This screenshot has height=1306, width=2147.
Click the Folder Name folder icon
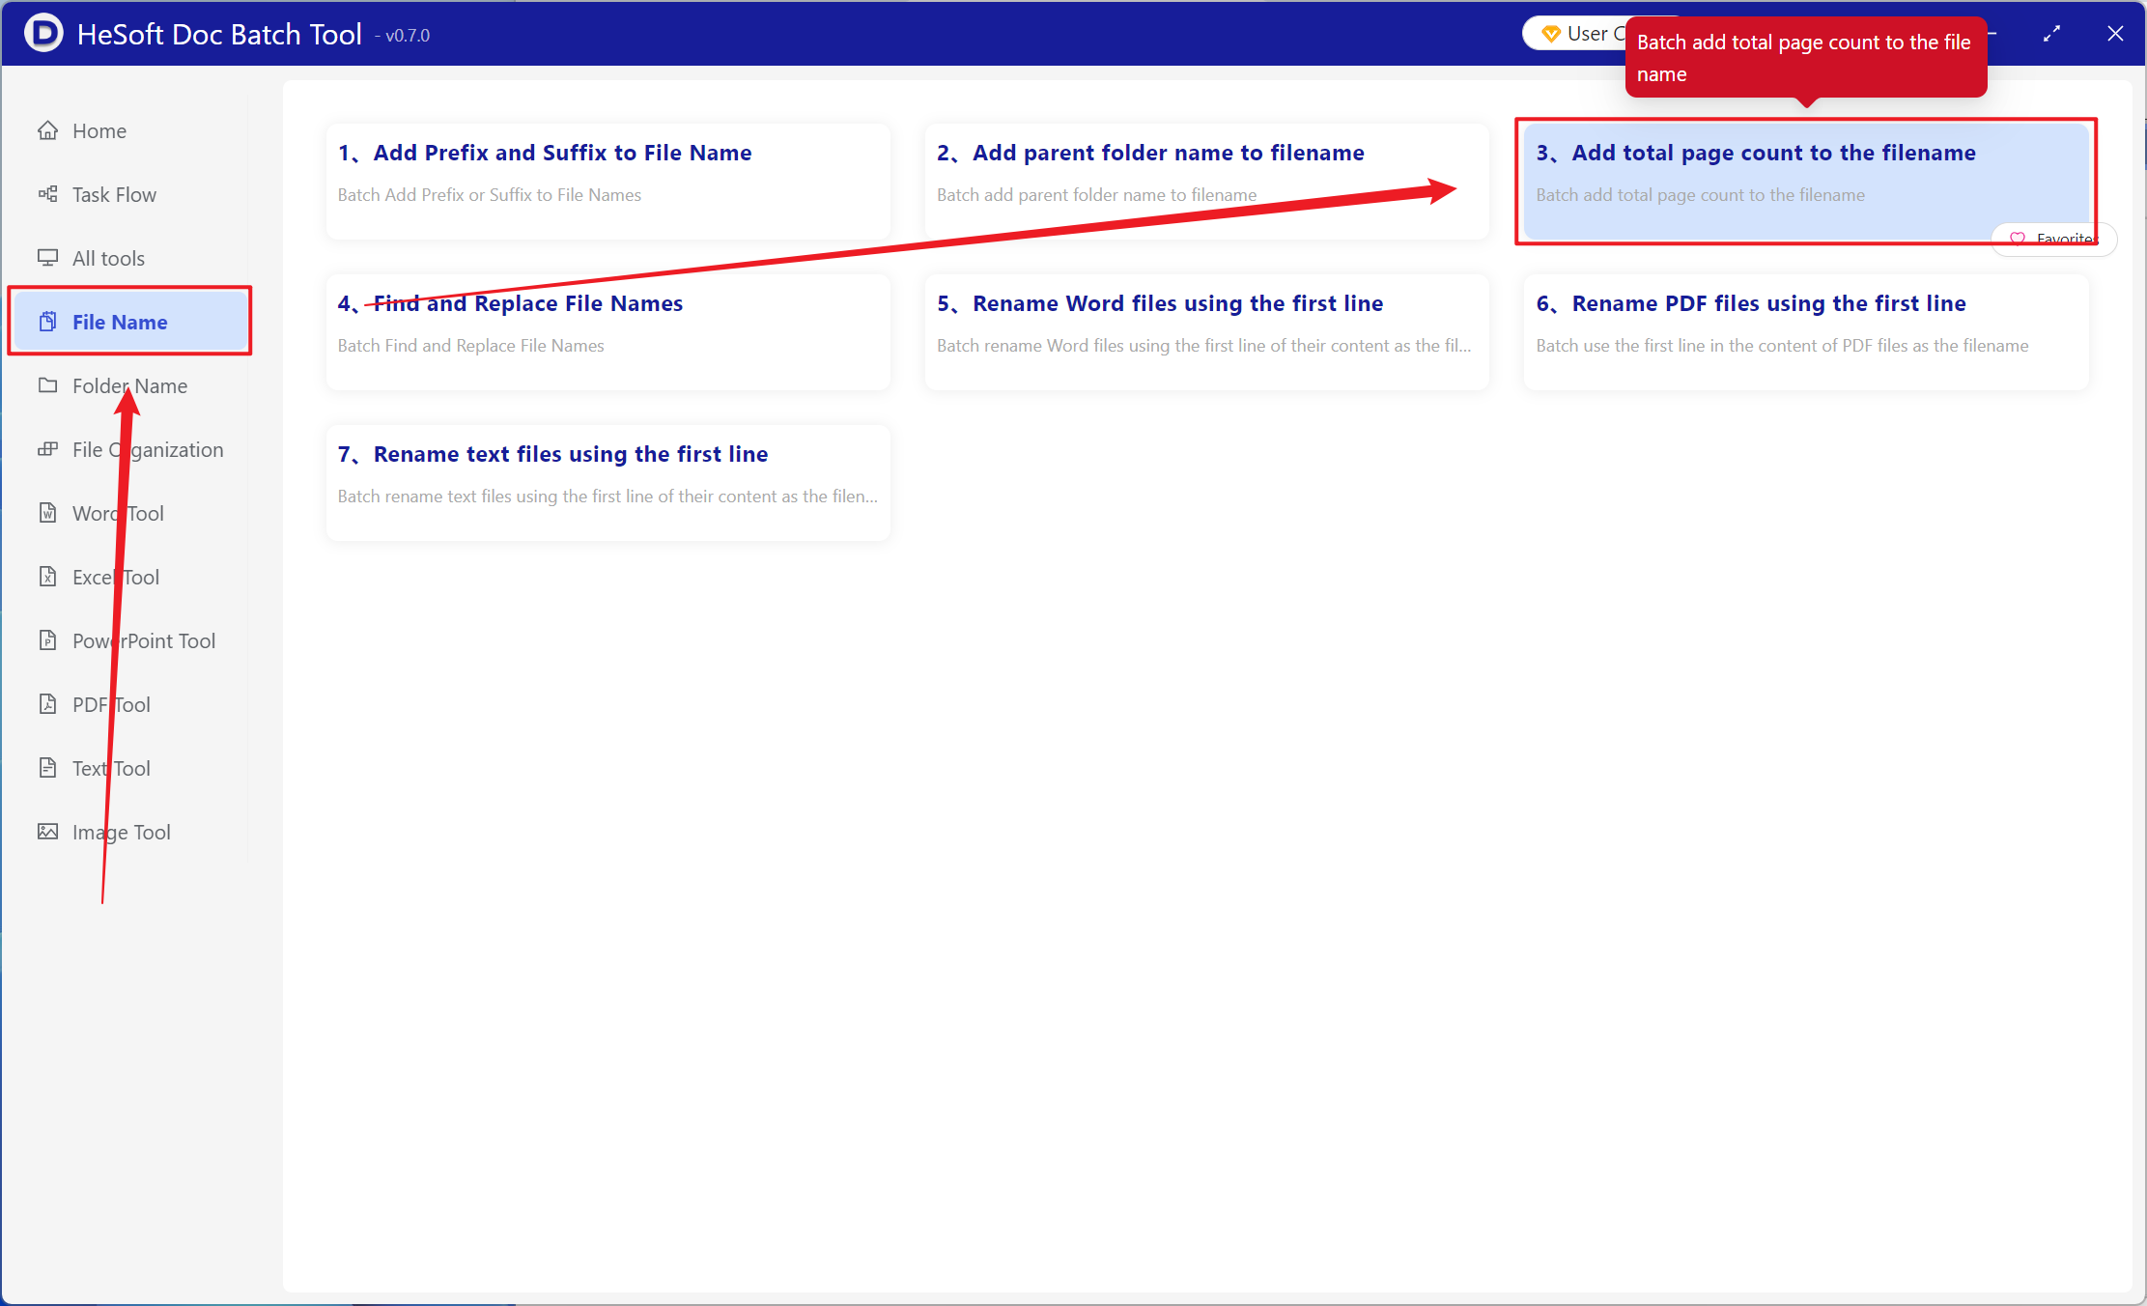tap(47, 385)
